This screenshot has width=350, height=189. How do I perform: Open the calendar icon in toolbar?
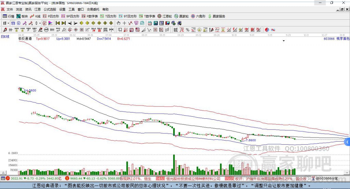[x=150, y=23]
